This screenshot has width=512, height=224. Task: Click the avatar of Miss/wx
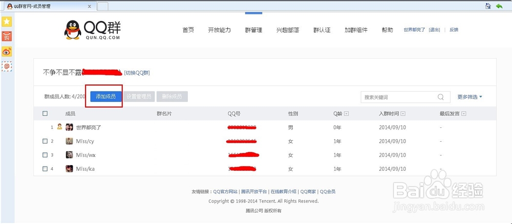(x=69, y=155)
